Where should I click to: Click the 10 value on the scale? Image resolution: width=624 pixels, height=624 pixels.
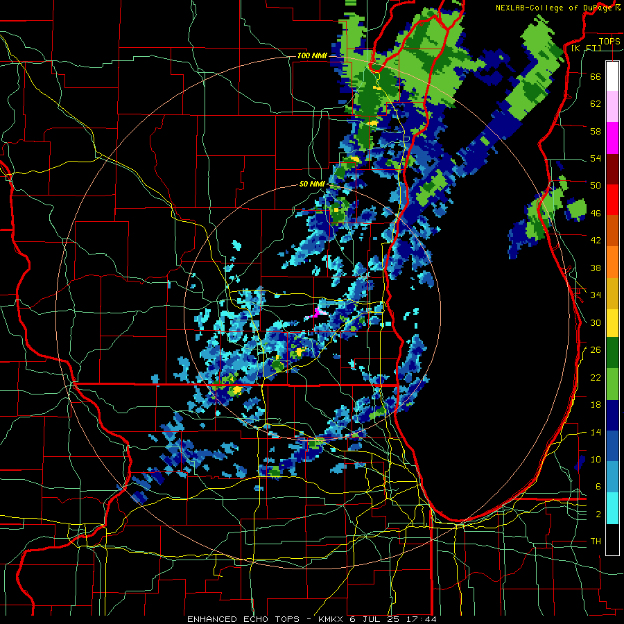coord(596,459)
